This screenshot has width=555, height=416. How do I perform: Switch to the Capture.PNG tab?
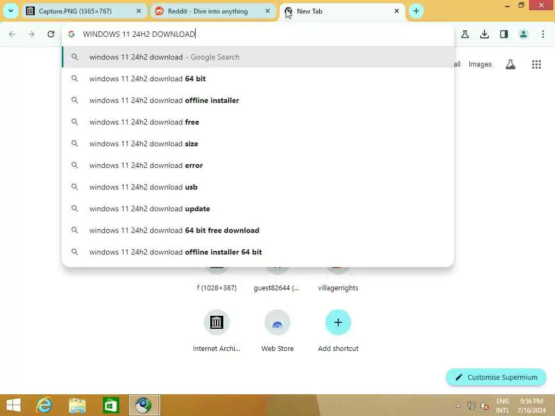(84, 11)
